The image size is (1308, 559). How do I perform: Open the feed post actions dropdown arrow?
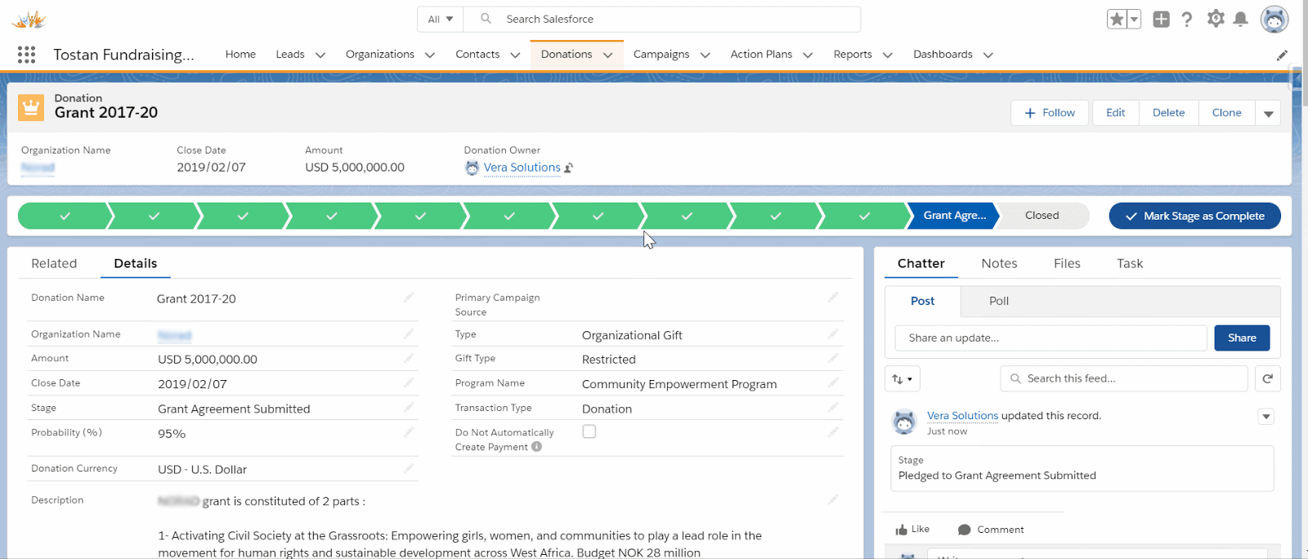[1266, 417]
